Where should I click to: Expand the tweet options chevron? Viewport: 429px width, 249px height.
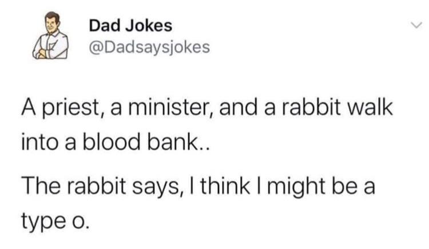(416, 25)
